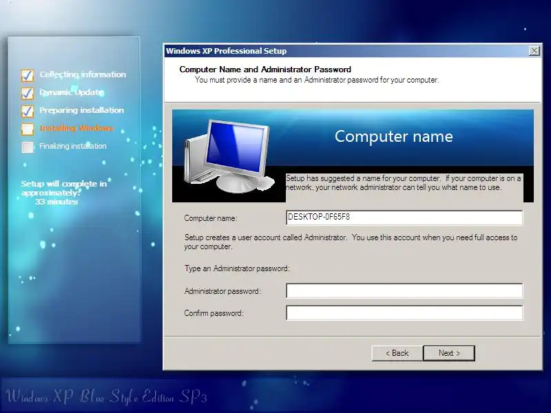Screen dimensions: 551x413
Task: Click the 'Computer name:' field label
Action: [x=211, y=218]
